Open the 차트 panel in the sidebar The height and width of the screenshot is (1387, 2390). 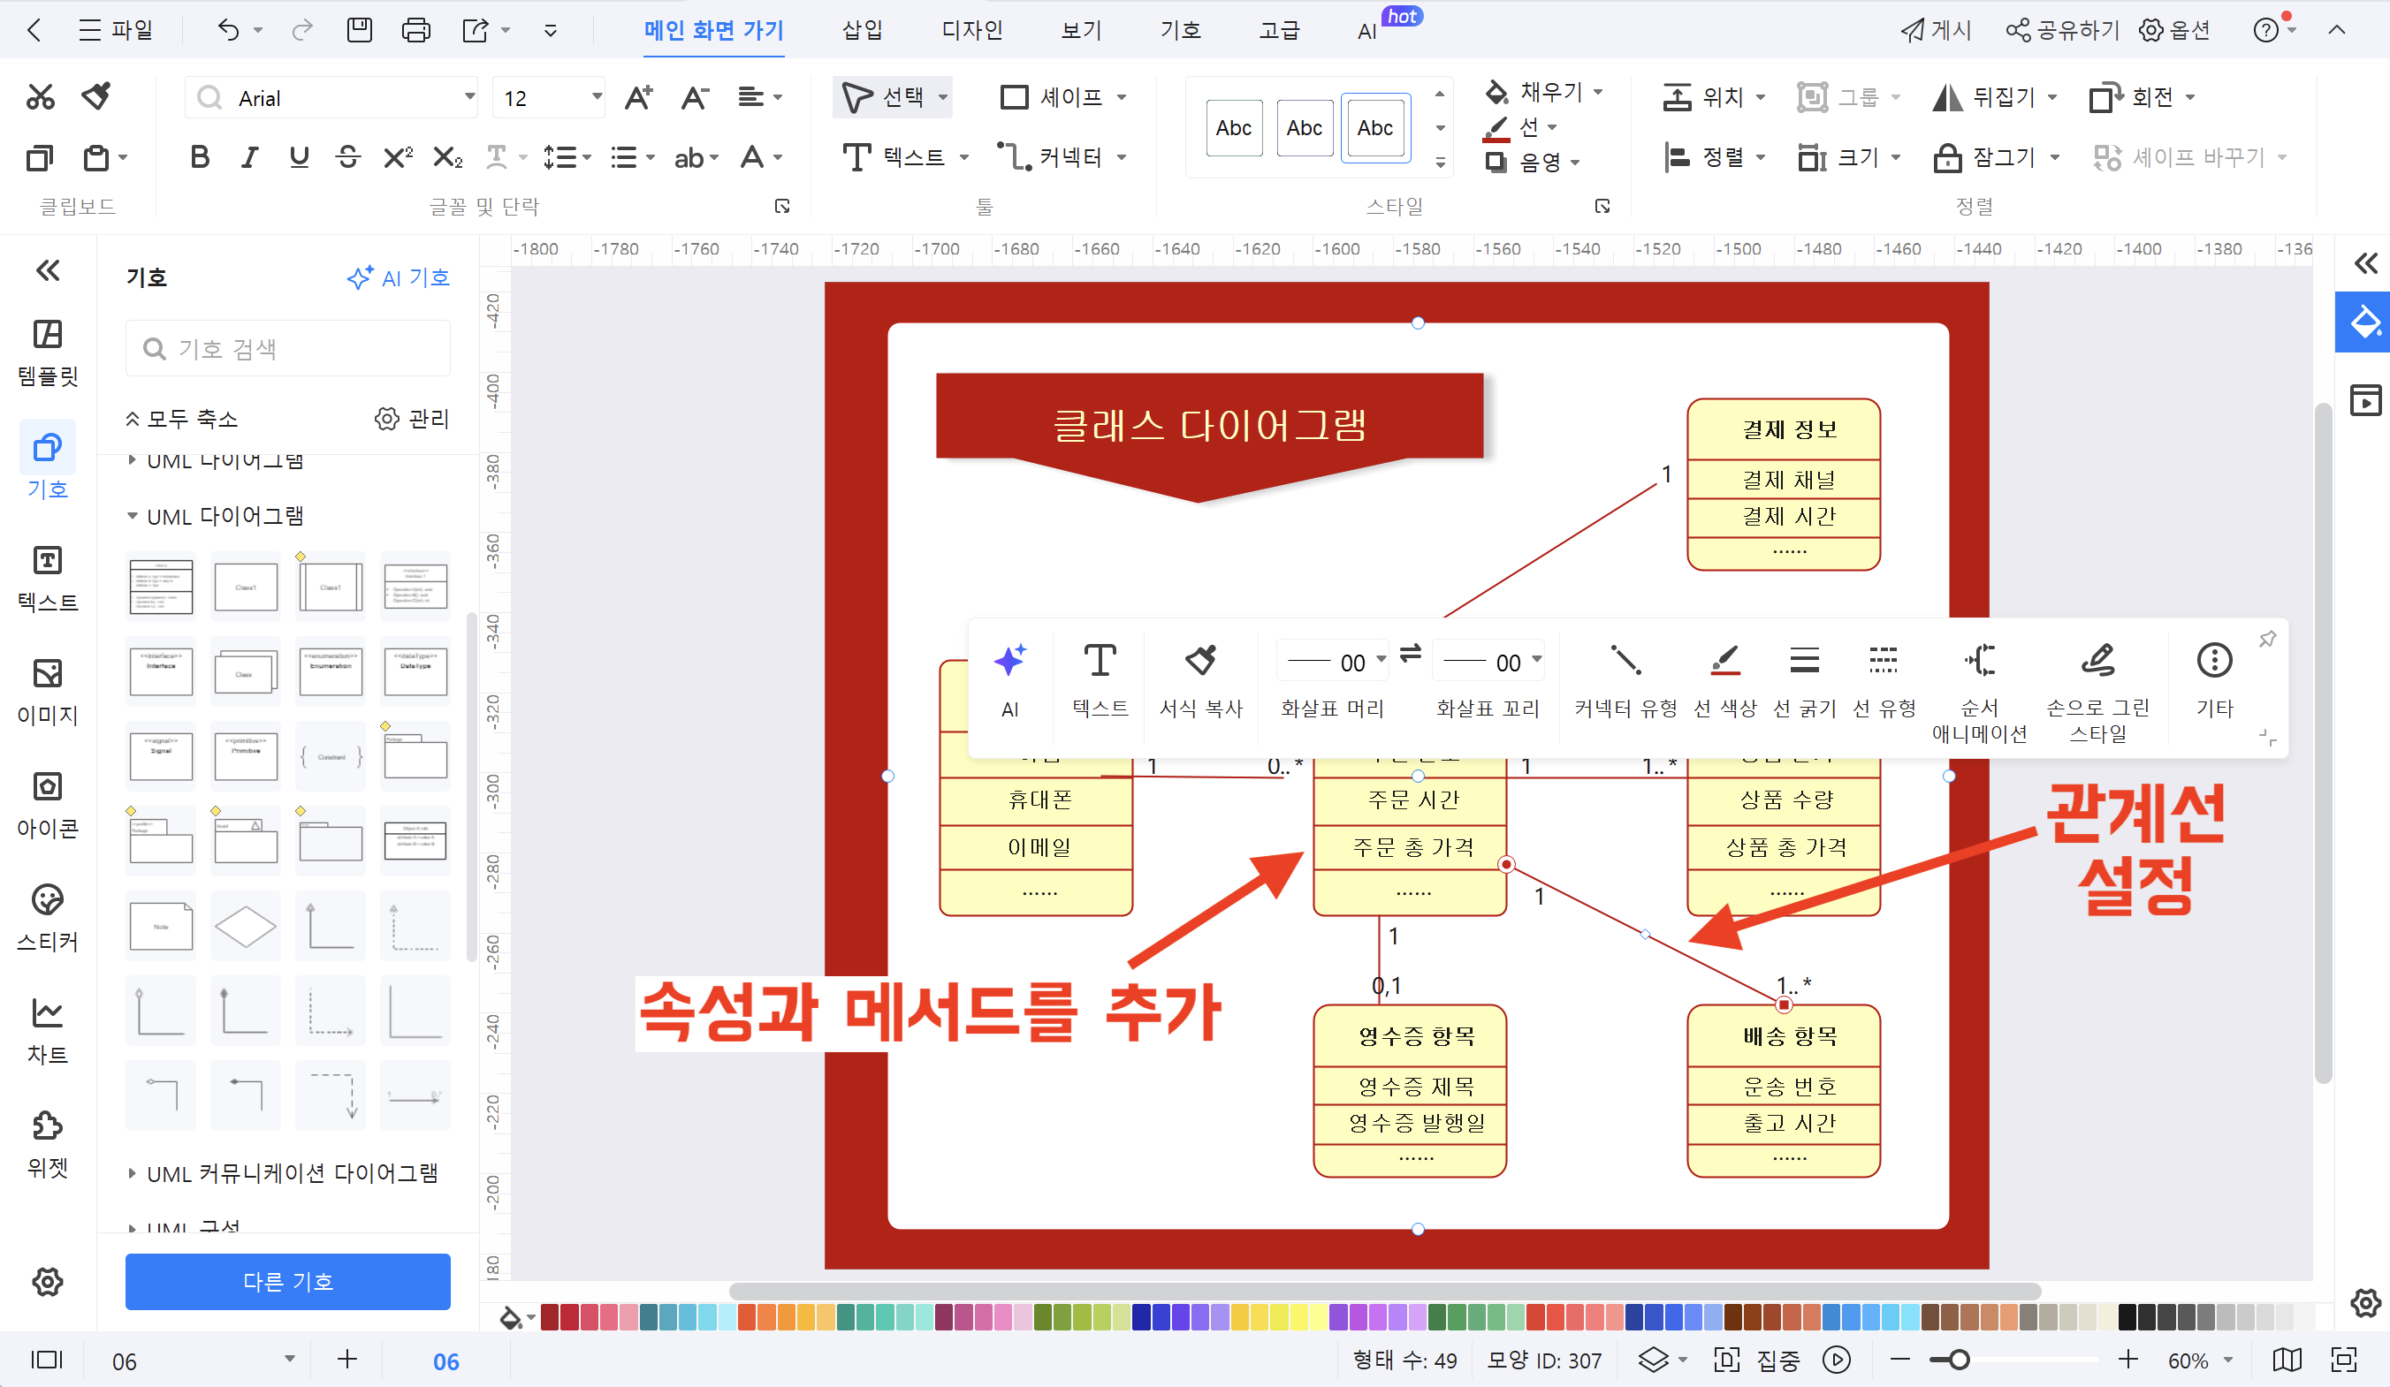(47, 1027)
